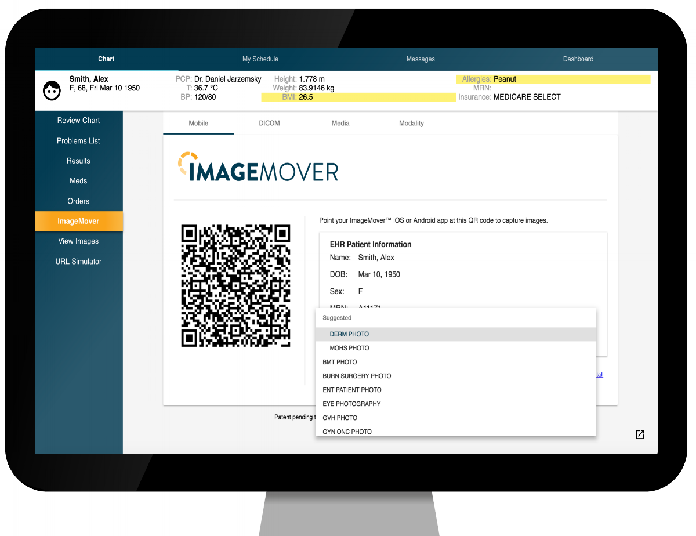Click the View Images sidebar entry
Screen dimensions: 696x536
78,241
